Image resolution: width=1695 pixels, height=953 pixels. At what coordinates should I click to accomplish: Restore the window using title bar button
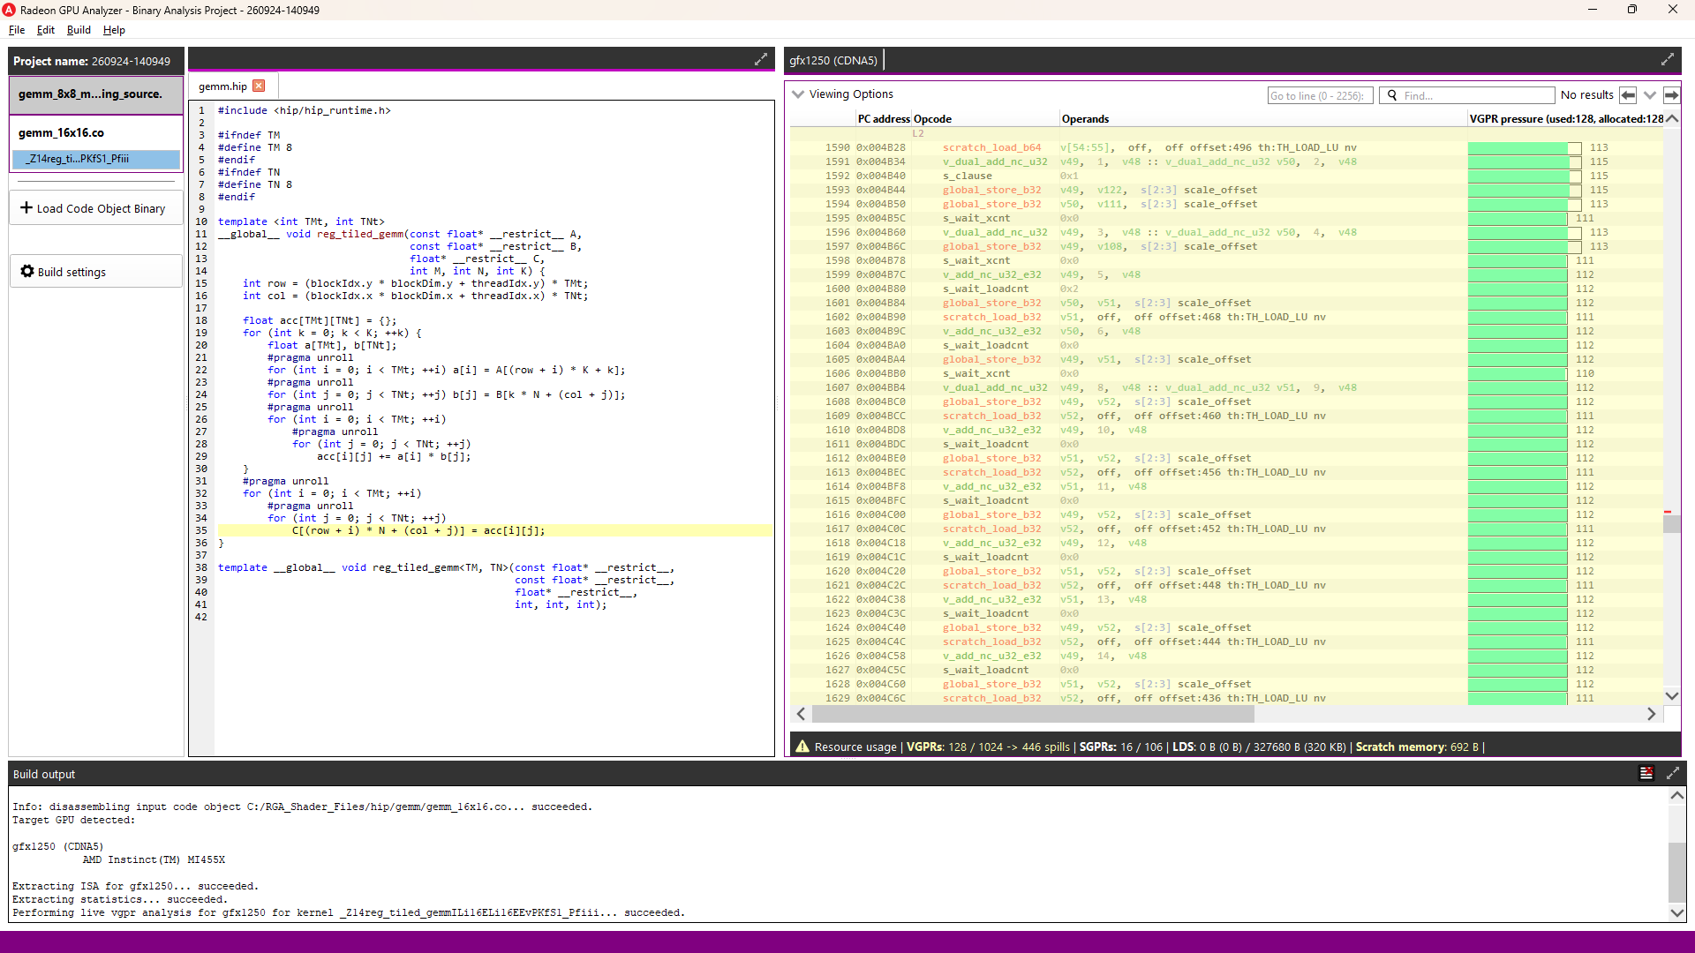[1631, 10]
